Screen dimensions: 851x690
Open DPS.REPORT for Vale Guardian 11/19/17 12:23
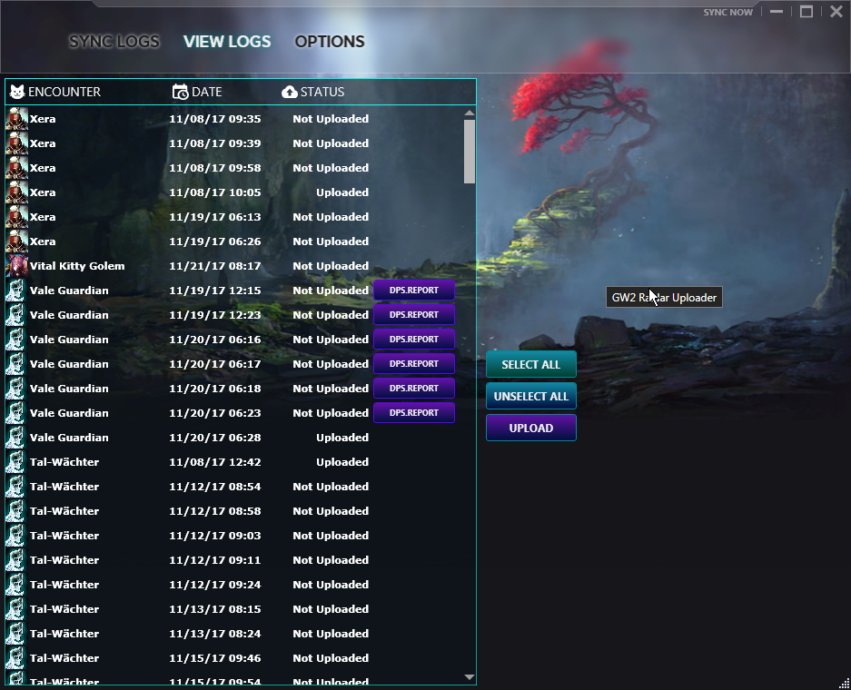coord(414,315)
